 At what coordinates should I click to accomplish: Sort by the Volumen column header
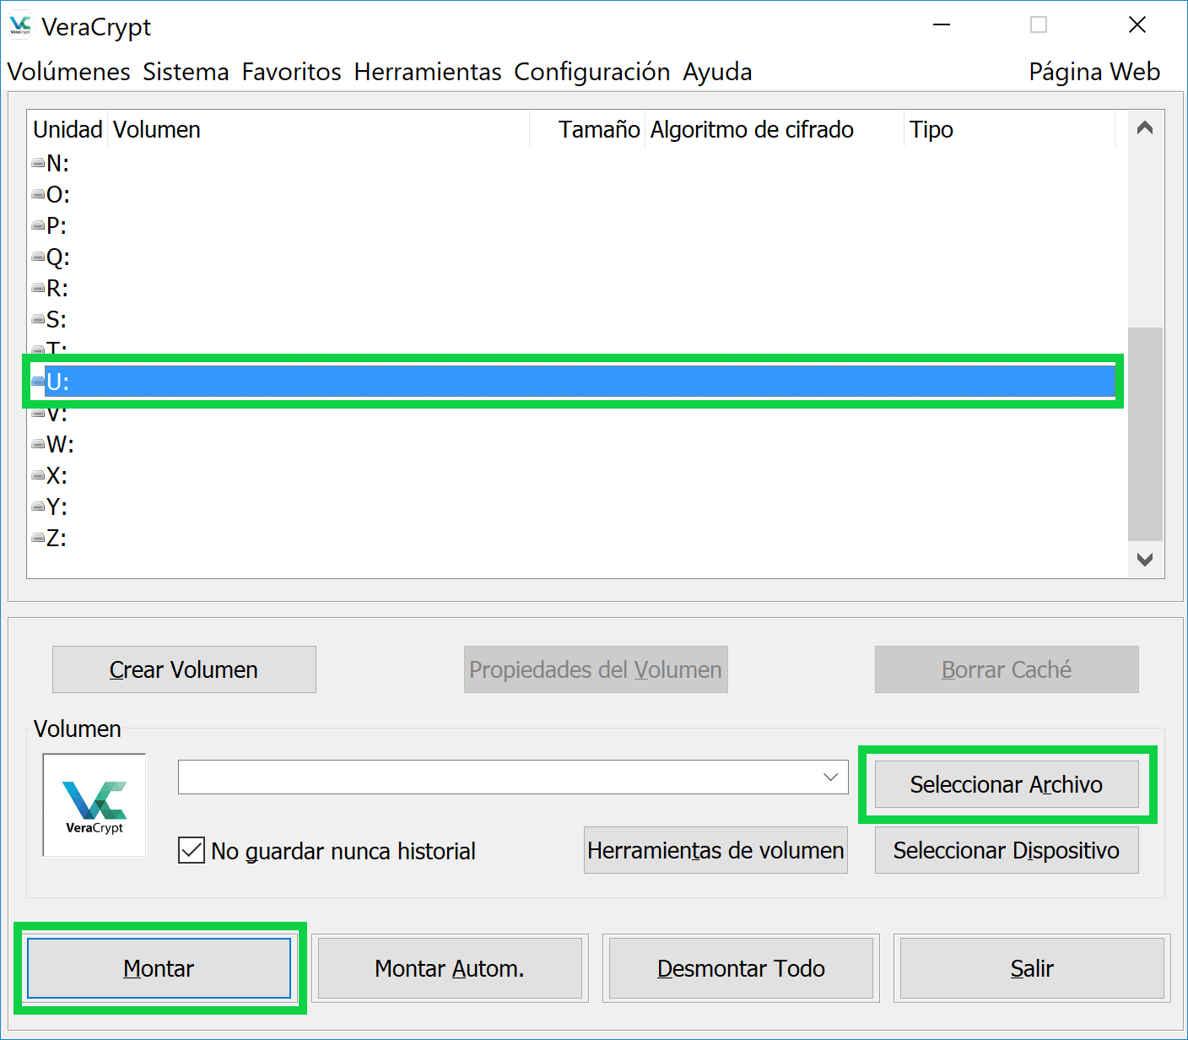coord(319,129)
